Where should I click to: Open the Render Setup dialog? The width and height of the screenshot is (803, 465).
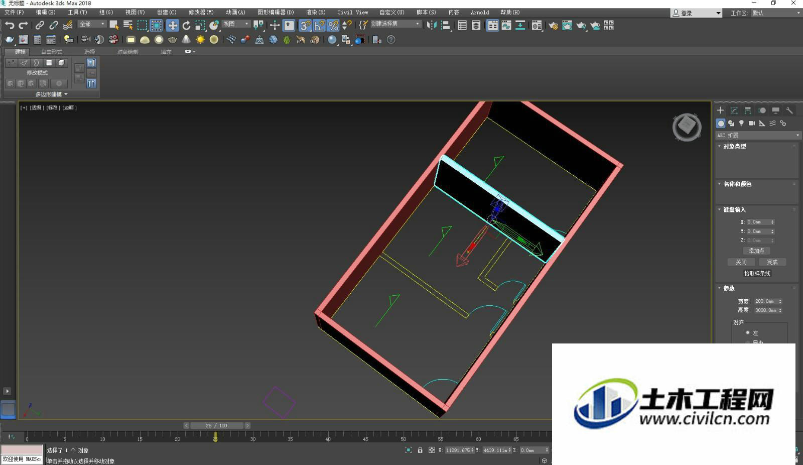pyautogui.click(x=553, y=25)
